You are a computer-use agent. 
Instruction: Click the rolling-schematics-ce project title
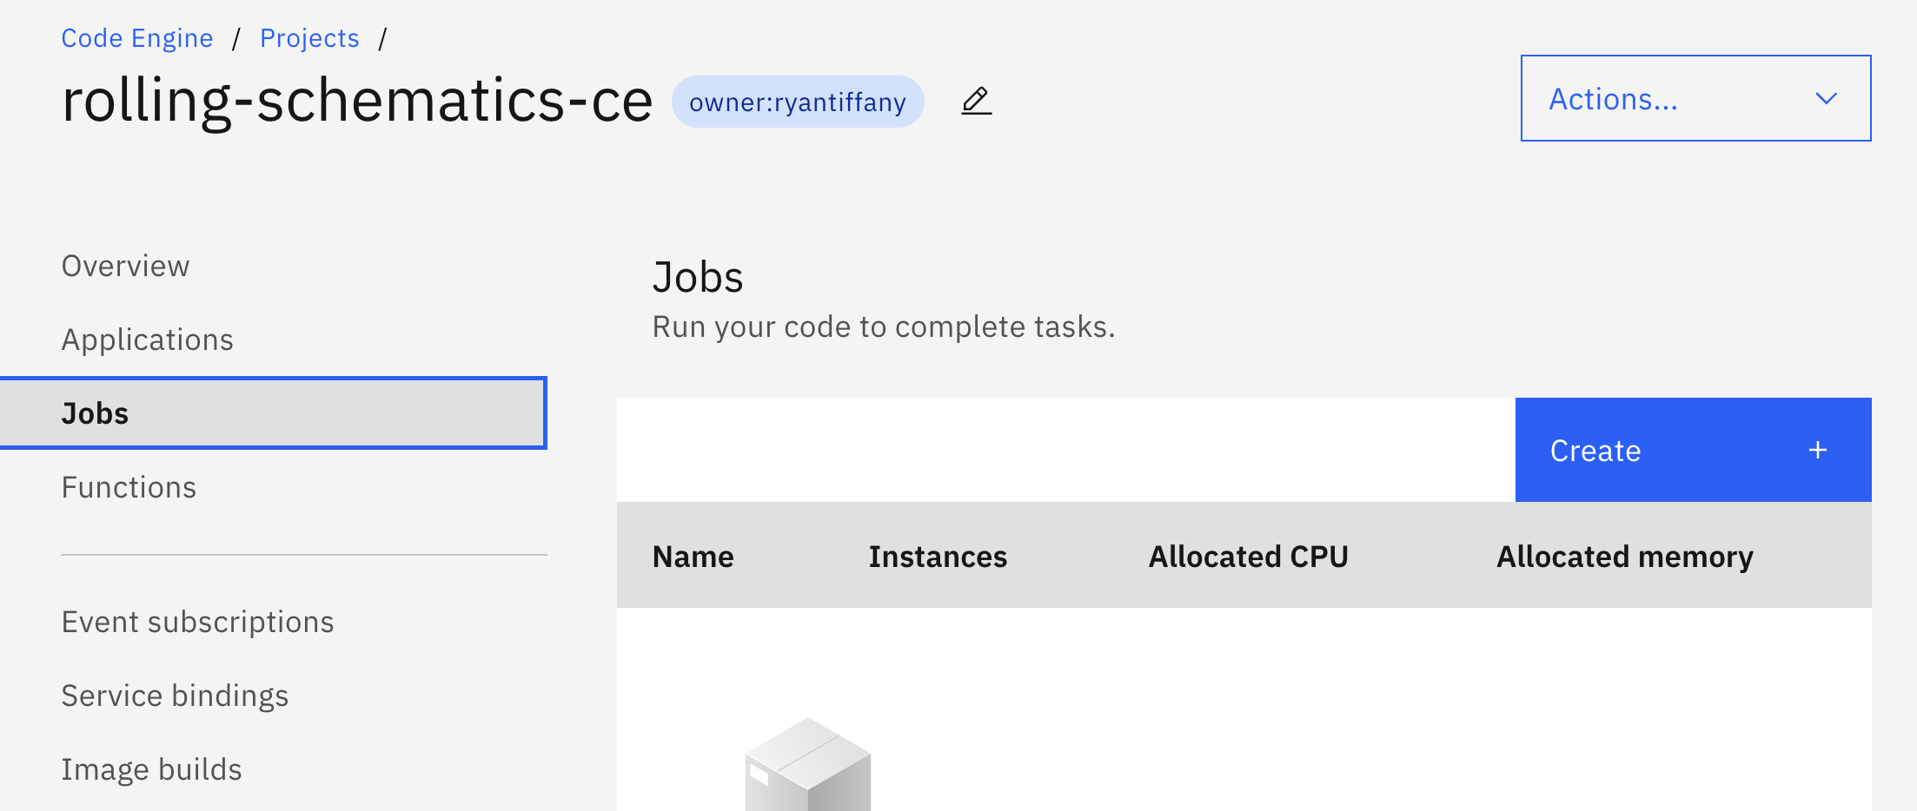pos(357,100)
